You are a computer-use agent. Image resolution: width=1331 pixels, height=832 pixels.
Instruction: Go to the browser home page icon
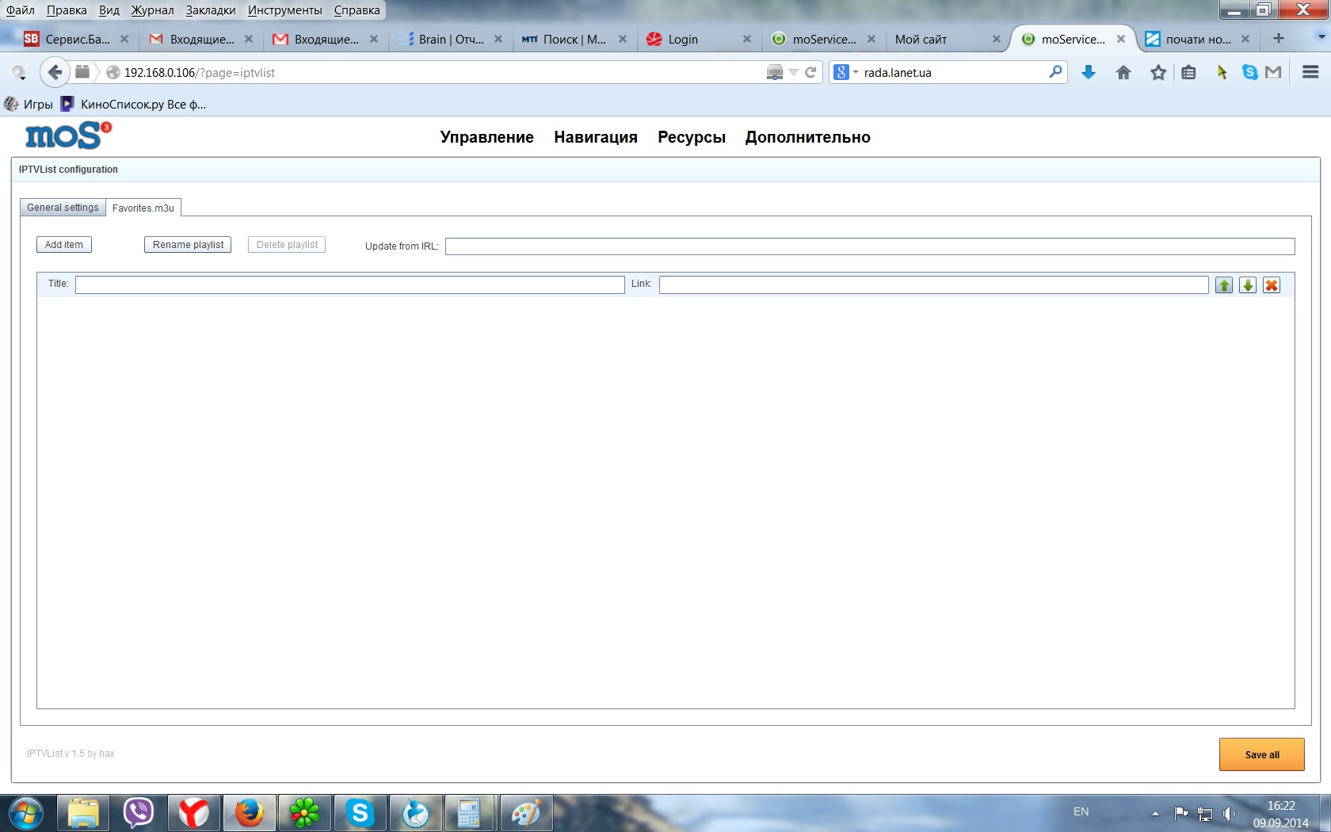click(x=1123, y=73)
